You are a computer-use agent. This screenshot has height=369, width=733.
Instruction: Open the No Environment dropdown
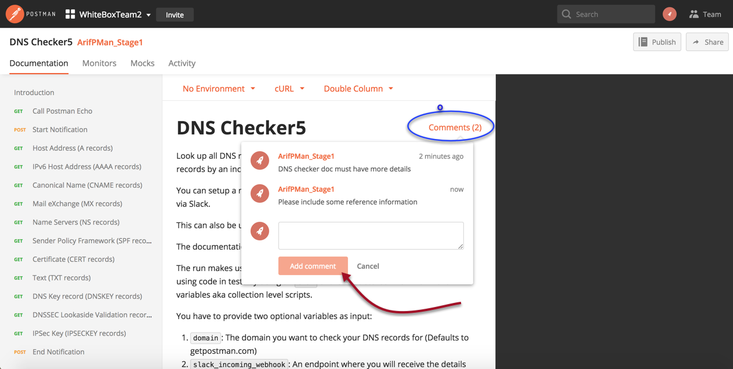point(219,89)
